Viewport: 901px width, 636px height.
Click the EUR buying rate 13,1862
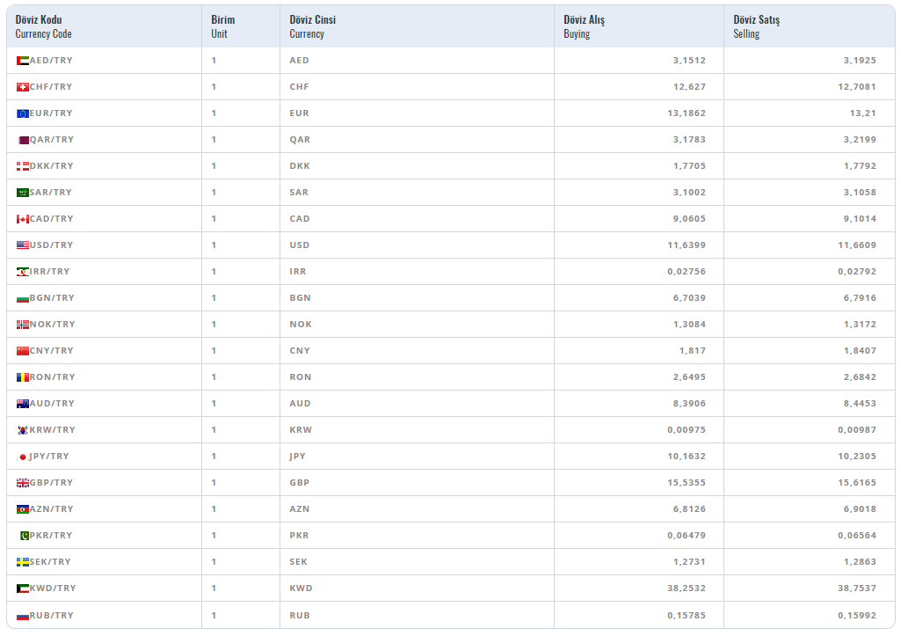pos(686,113)
